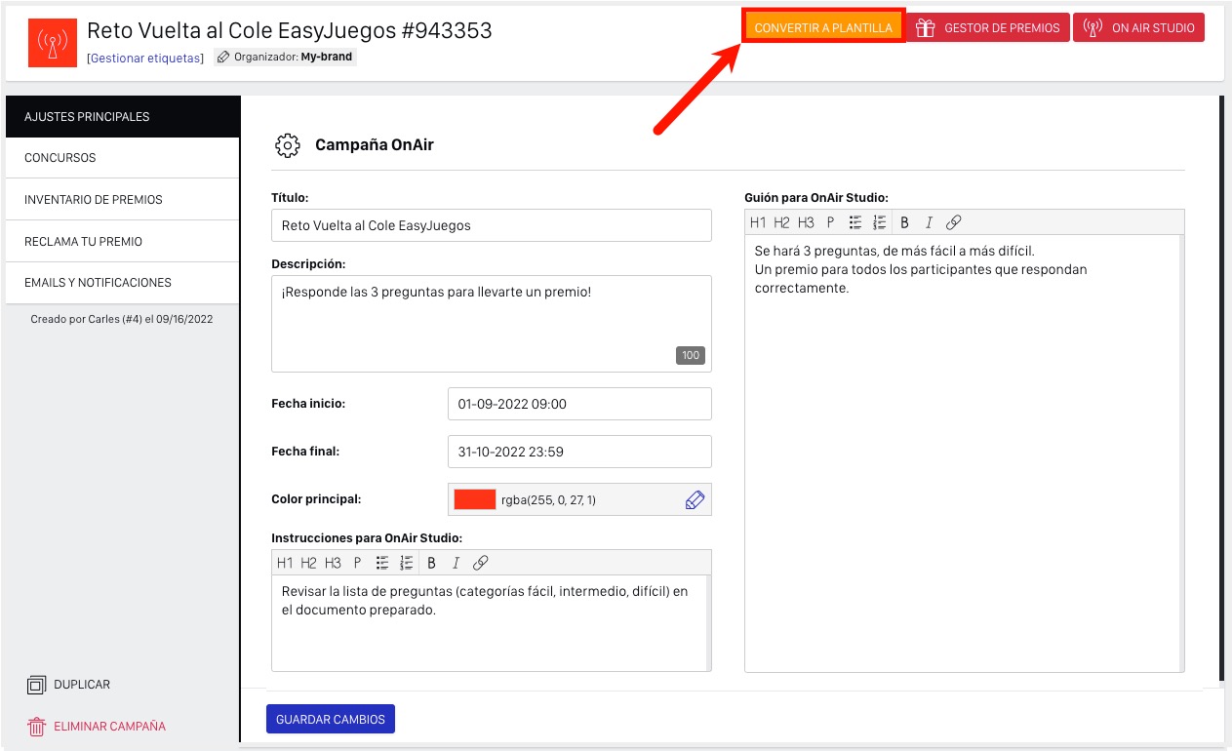Toggle bold in Guión editor toolbar
Image resolution: width=1232 pixels, height=751 pixels.
[904, 222]
